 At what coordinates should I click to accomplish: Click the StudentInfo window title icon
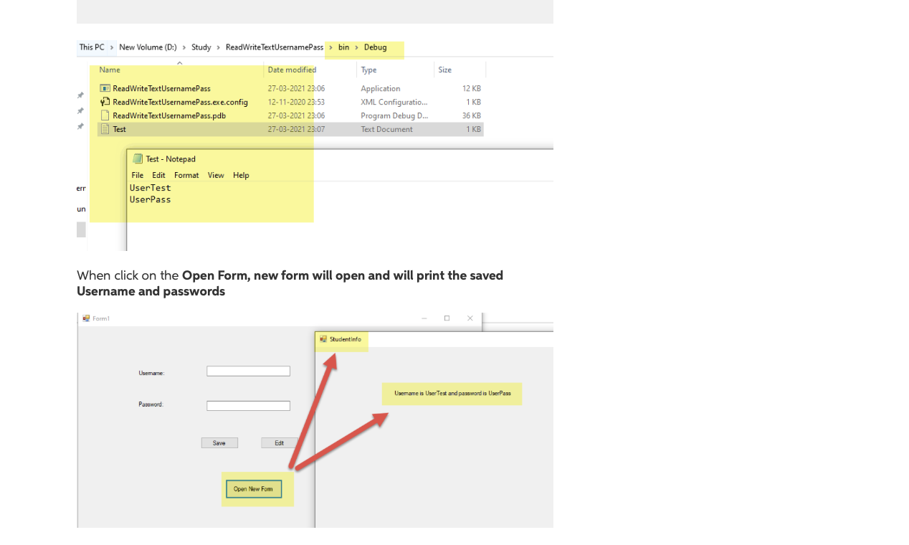(323, 339)
